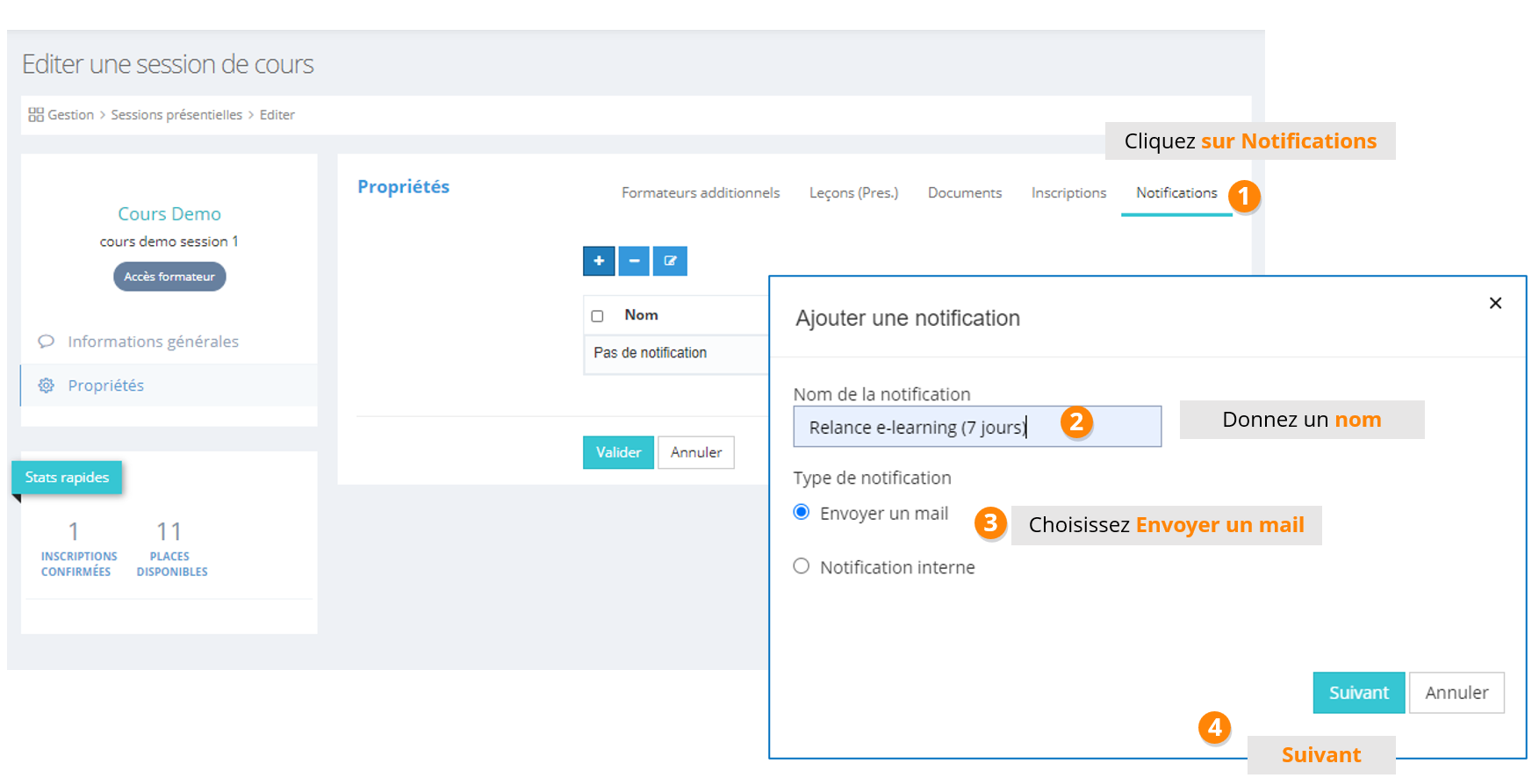Click the speech bubble icon for Informations générales
1539x778 pixels.
point(47,342)
